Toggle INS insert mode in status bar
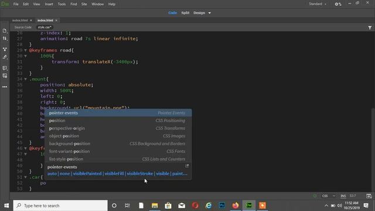The height and width of the screenshot is (211, 375). pyautogui.click(x=343, y=196)
